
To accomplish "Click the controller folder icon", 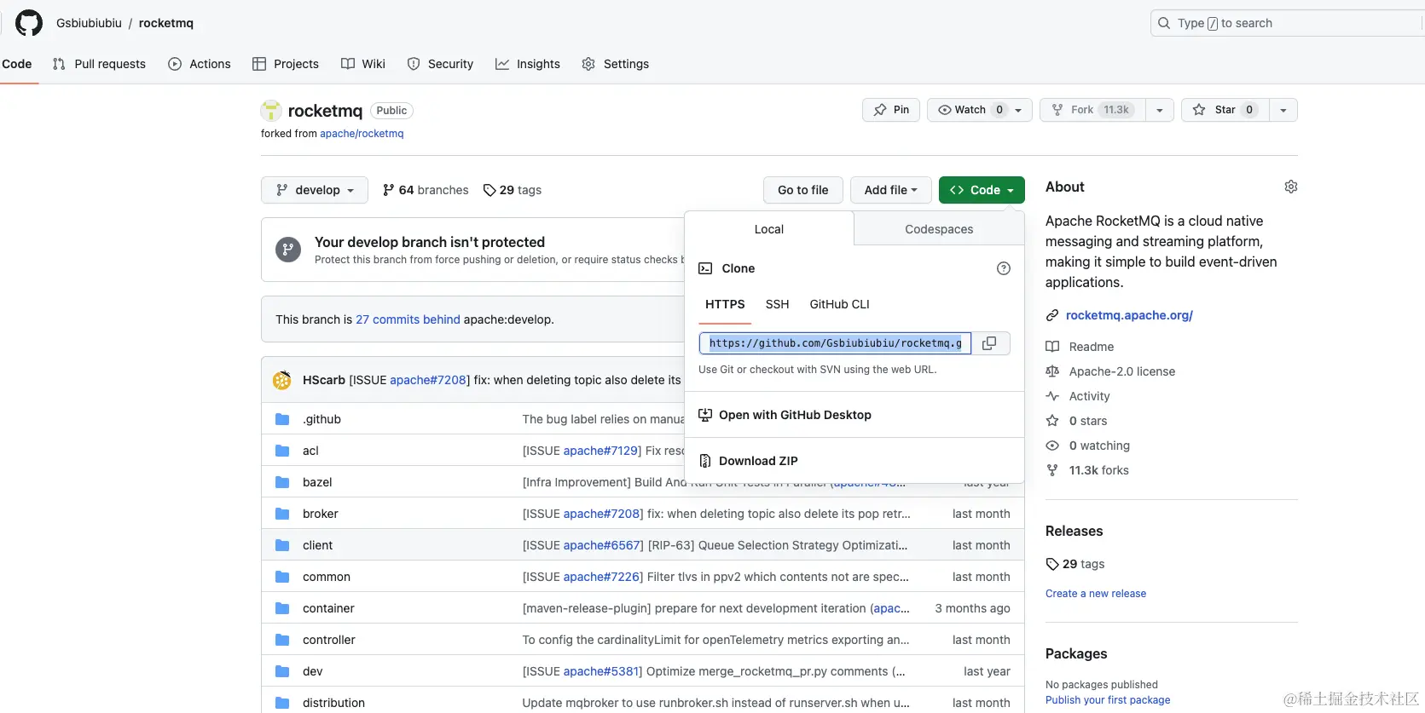I will [x=282, y=640].
